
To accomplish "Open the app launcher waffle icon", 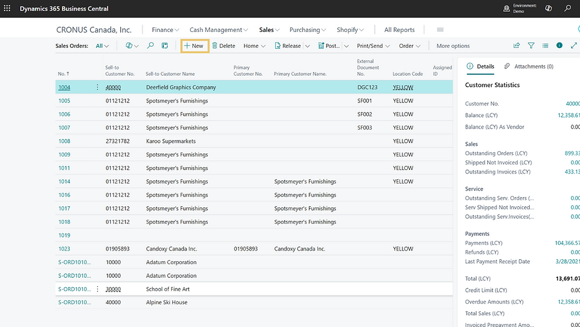I will tap(7, 8).
